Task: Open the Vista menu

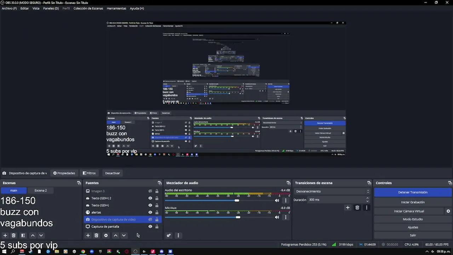Action: click(x=36, y=8)
